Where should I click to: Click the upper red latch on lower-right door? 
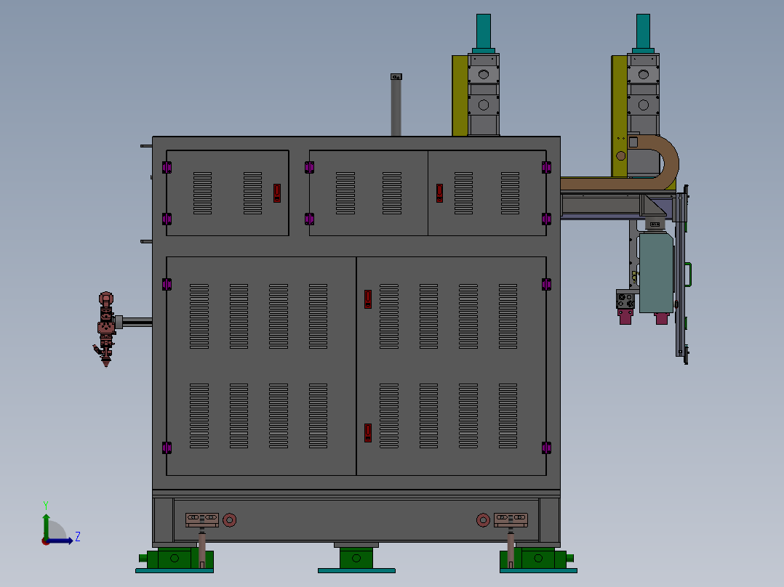tap(368, 299)
